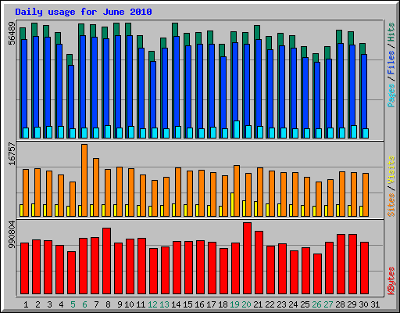Select the blue files bar for day 12

153,99
